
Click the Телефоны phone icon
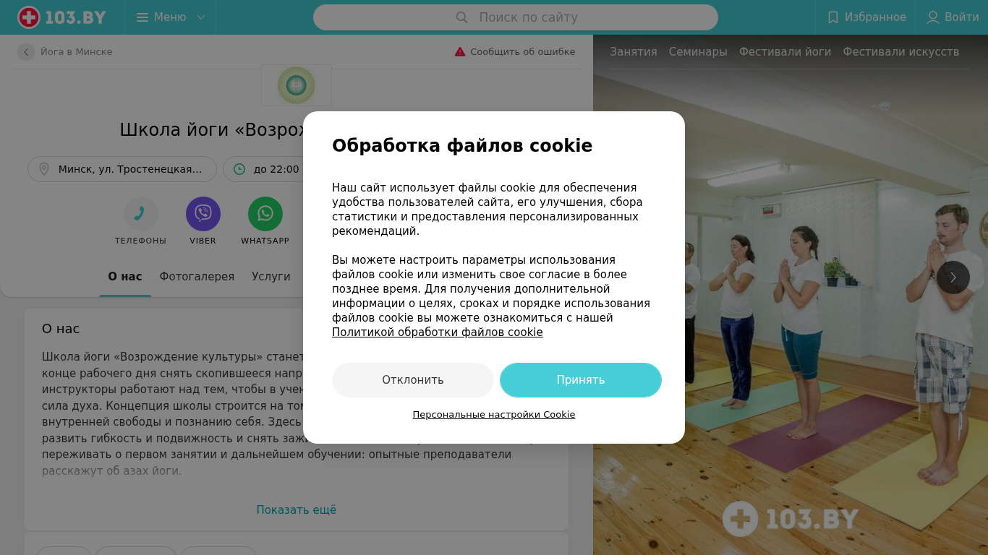pyautogui.click(x=140, y=214)
